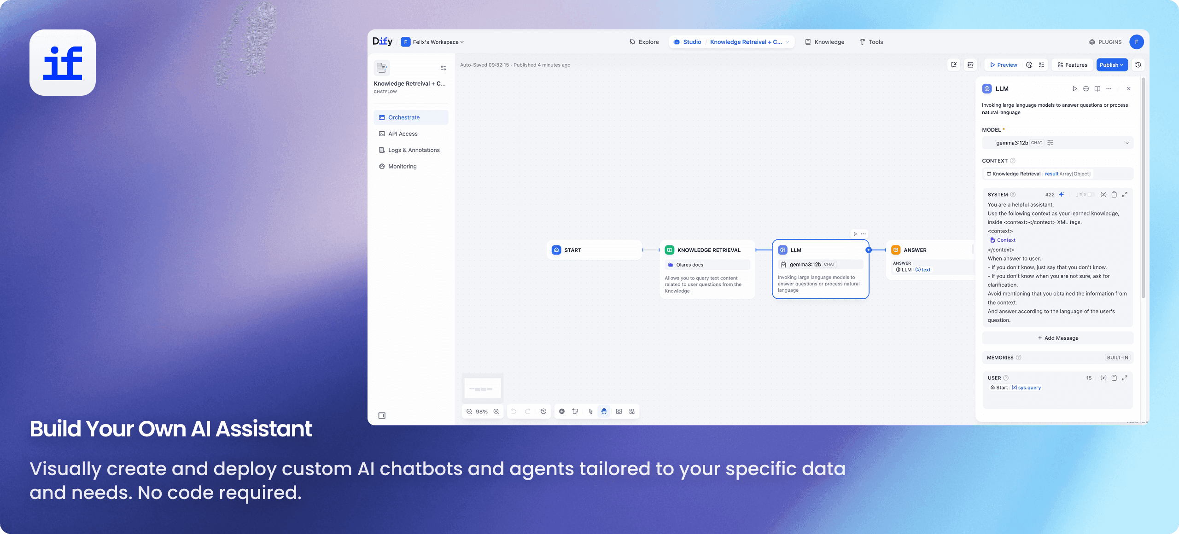
Task: Expand the System prompt editor to fullscreen
Action: [x=1125, y=195]
